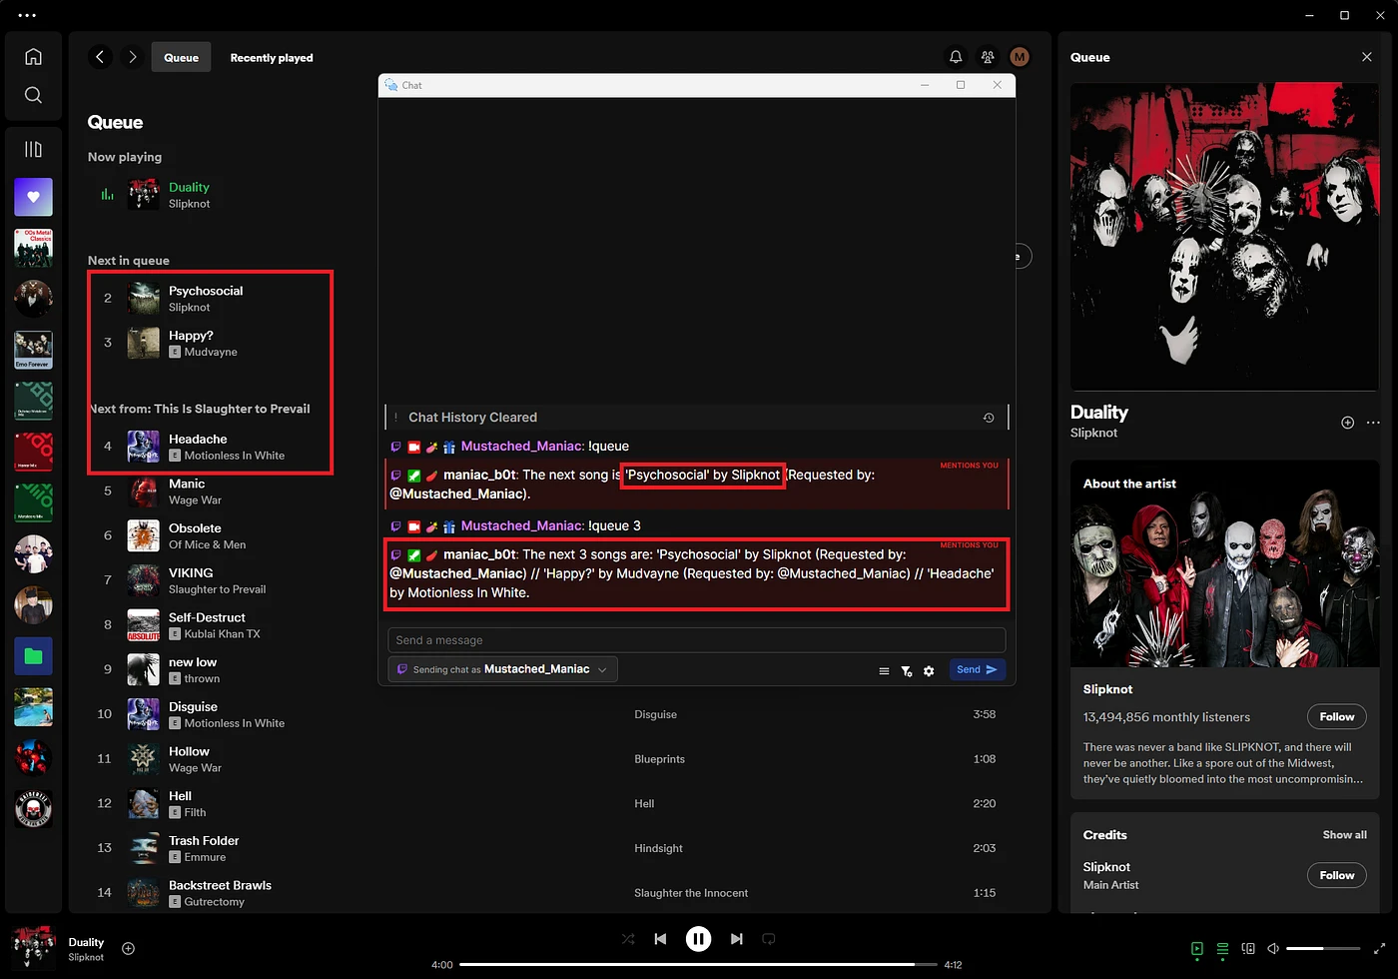Switch to the Recently played tab
The width and height of the screenshot is (1398, 979).
[272, 57]
